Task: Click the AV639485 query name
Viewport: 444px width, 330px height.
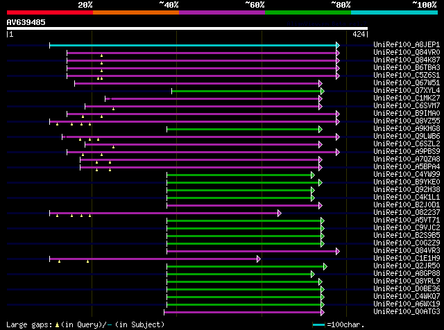Action: (x=26, y=22)
